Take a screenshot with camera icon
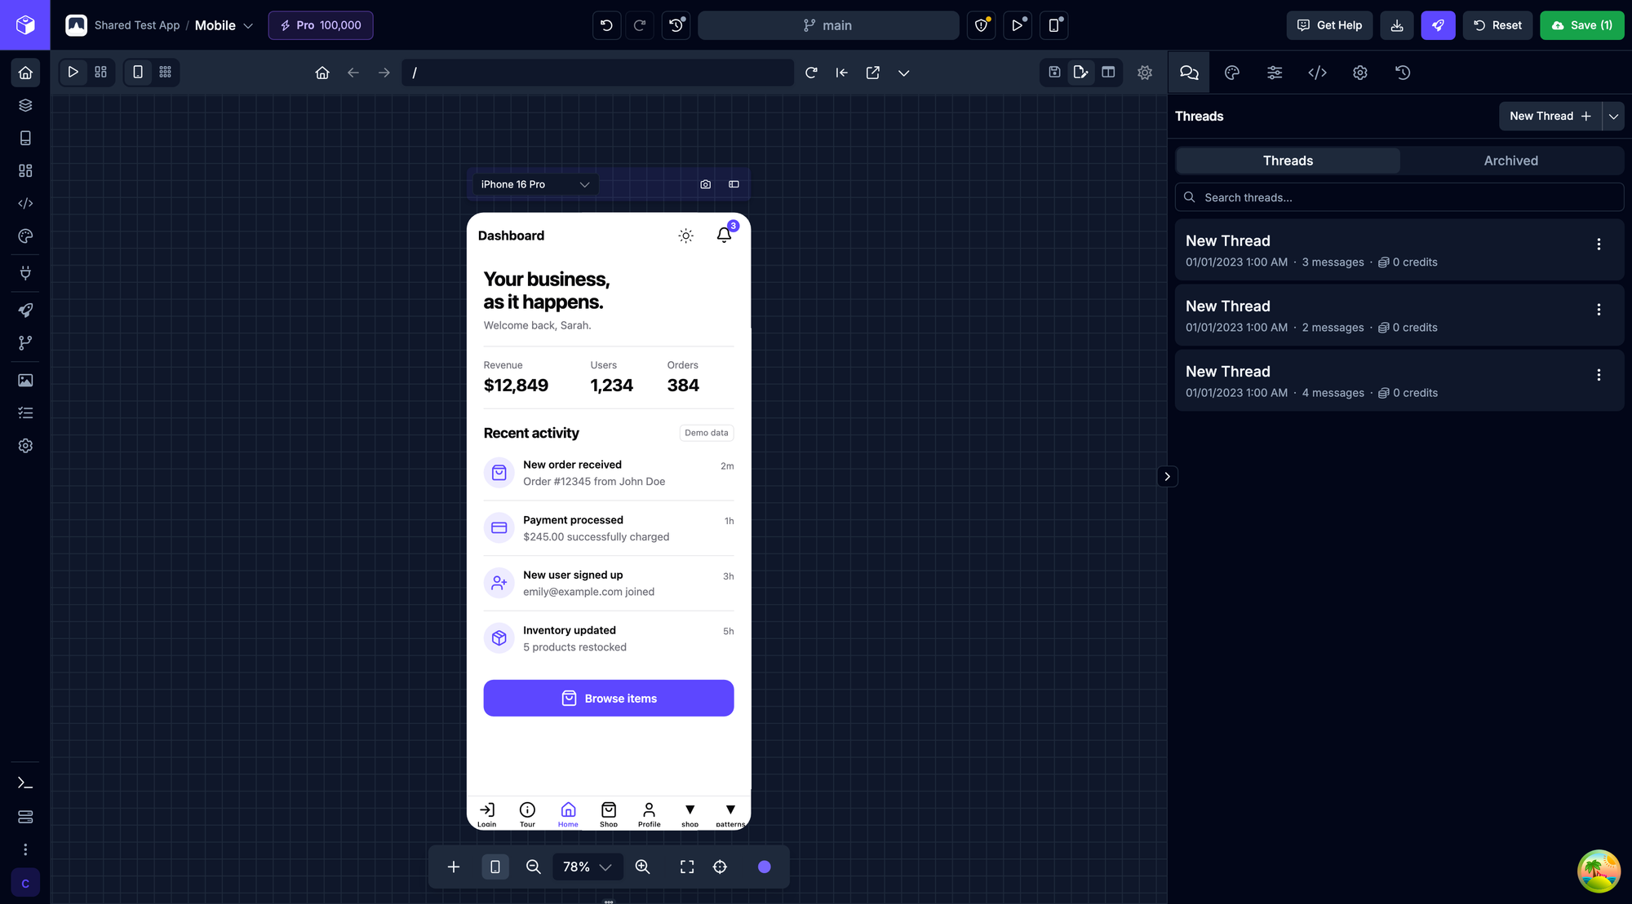Screen dimensions: 1632x904 tap(706, 184)
